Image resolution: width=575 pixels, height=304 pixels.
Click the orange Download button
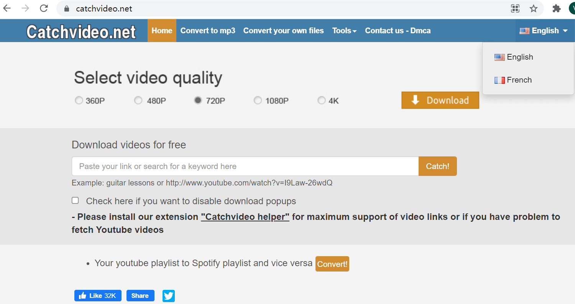[440, 100]
